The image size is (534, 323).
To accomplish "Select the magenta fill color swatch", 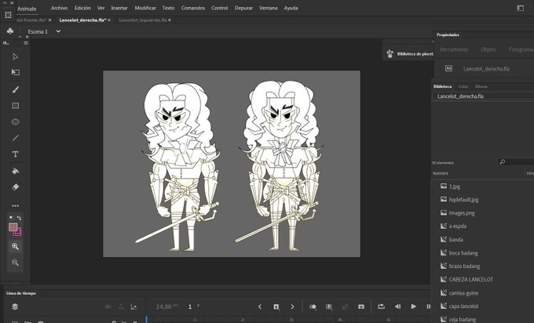I will coord(18,232).
